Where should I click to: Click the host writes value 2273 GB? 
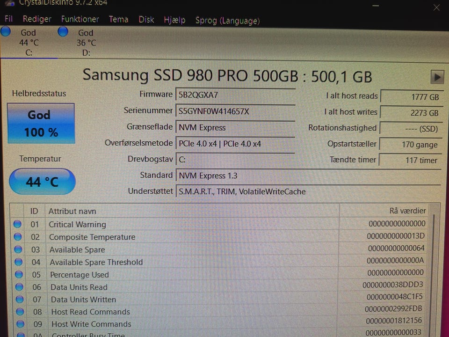(412, 113)
